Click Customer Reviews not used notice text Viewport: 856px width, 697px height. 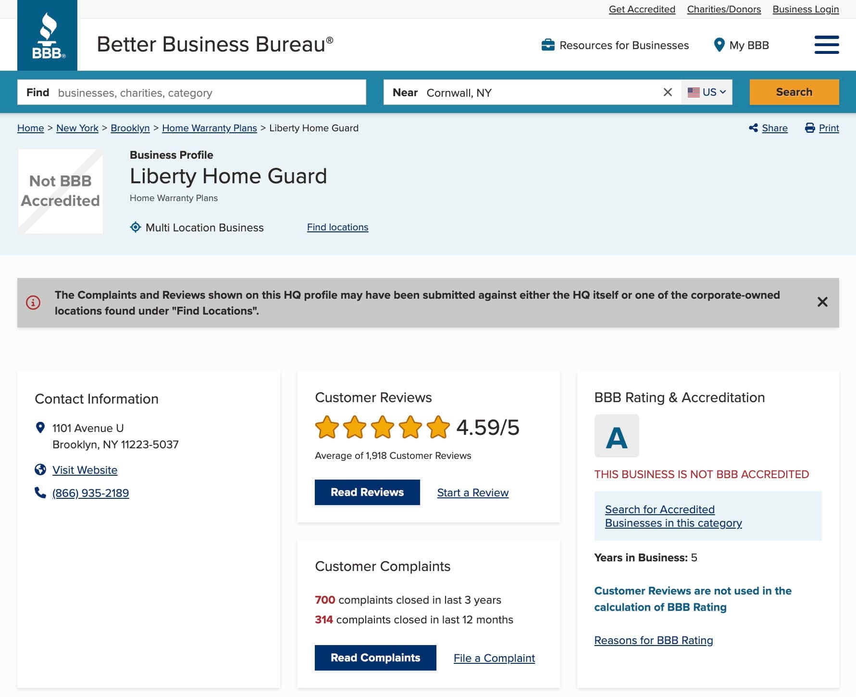click(x=693, y=599)
